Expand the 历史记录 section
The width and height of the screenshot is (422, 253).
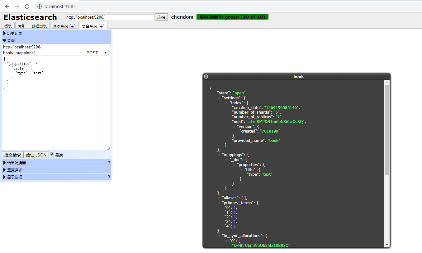pos(56,33)
